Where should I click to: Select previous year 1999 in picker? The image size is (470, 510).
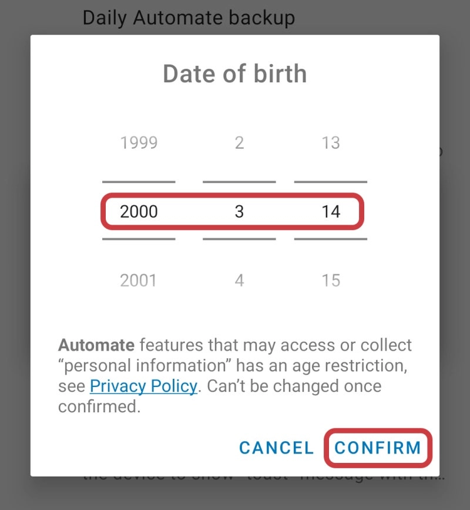tap(139, 143)
